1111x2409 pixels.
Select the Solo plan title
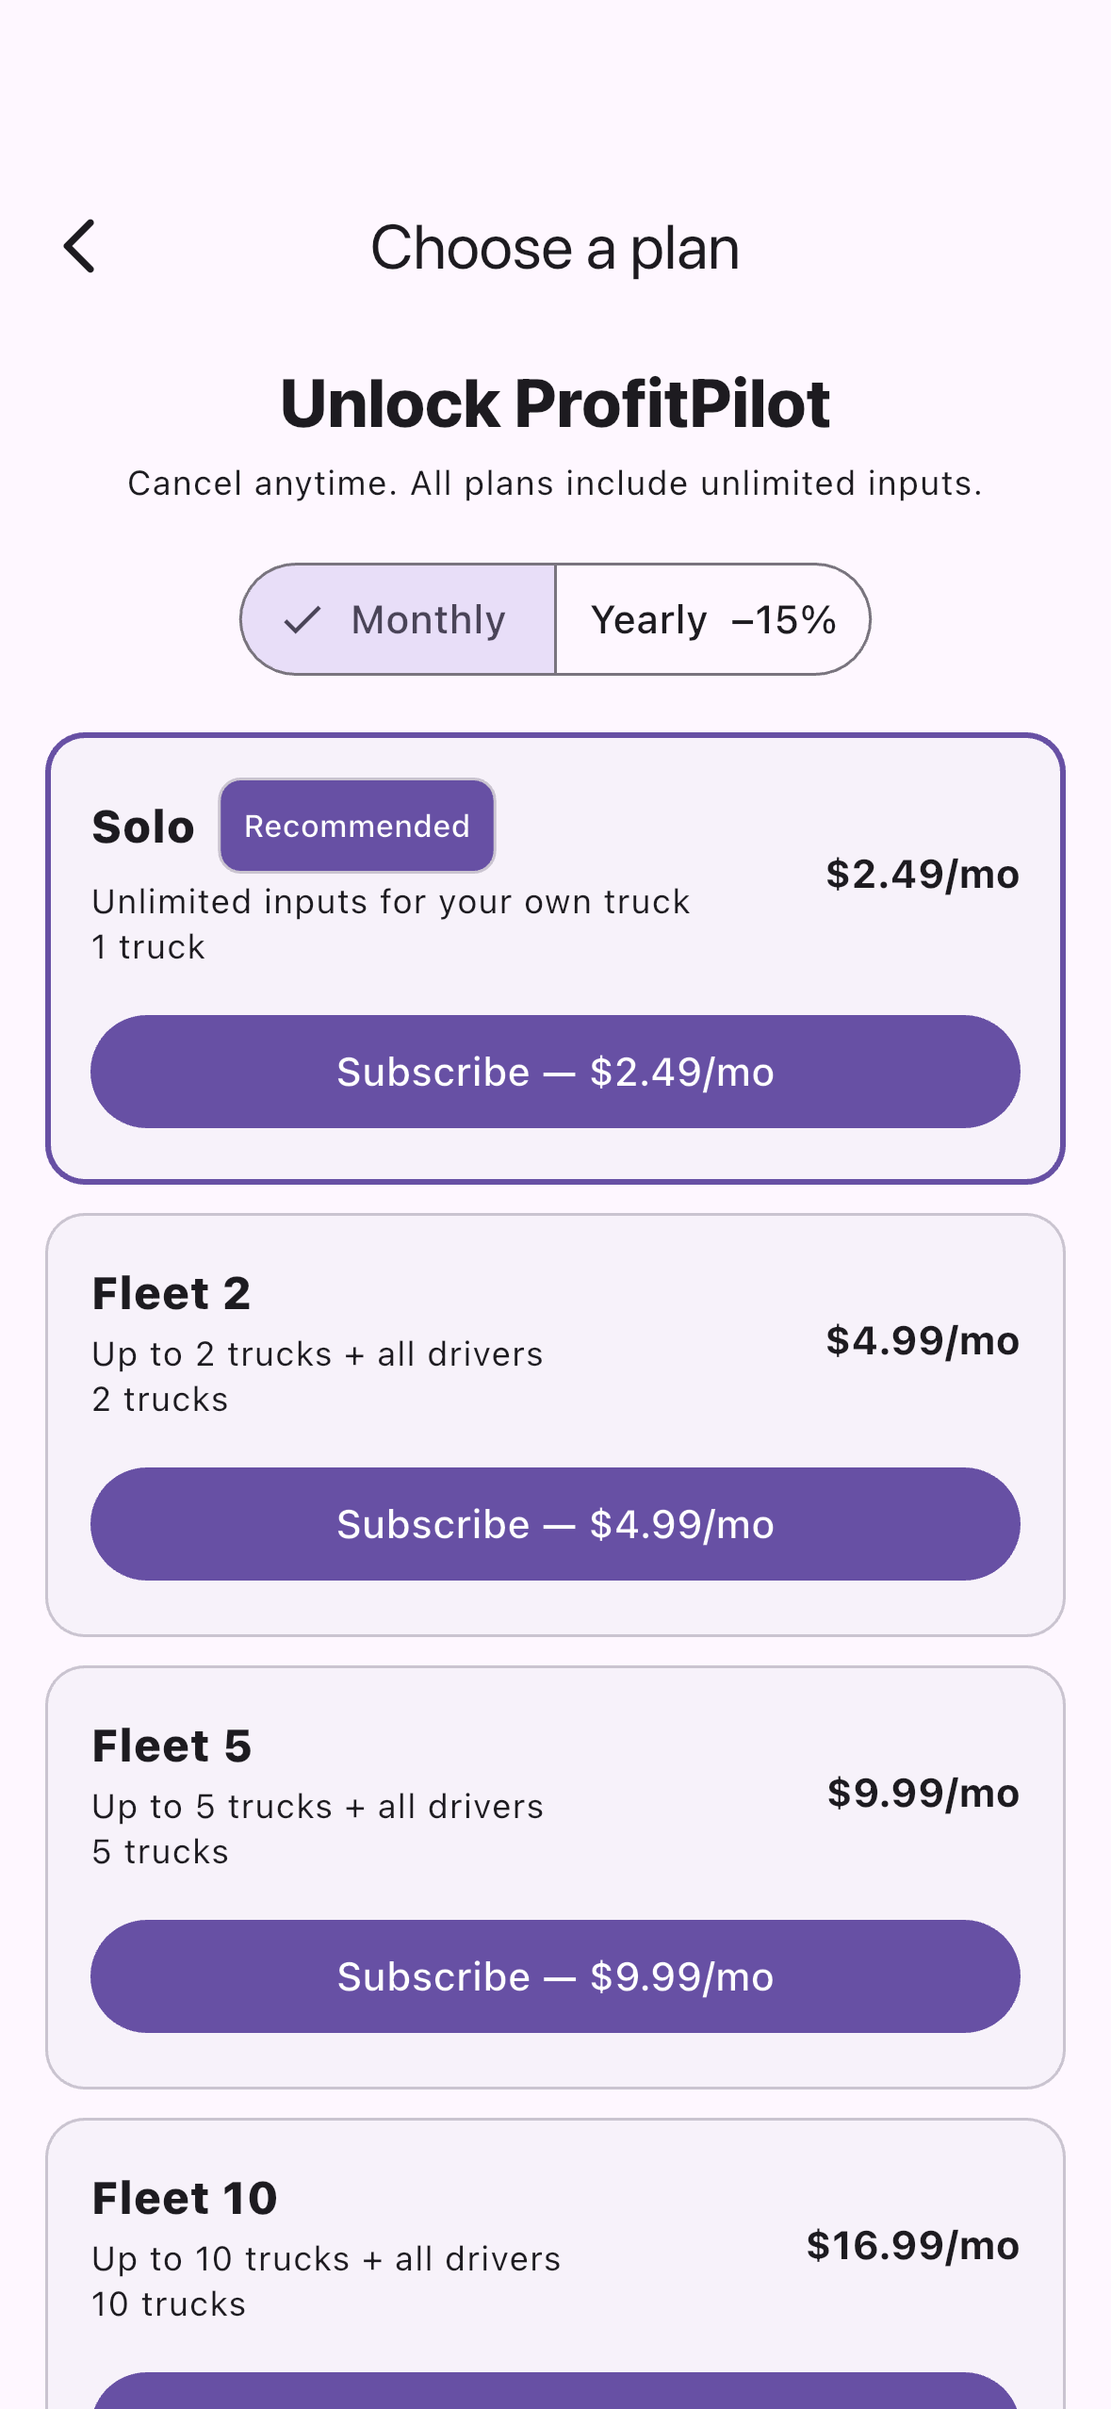(143, 827)
